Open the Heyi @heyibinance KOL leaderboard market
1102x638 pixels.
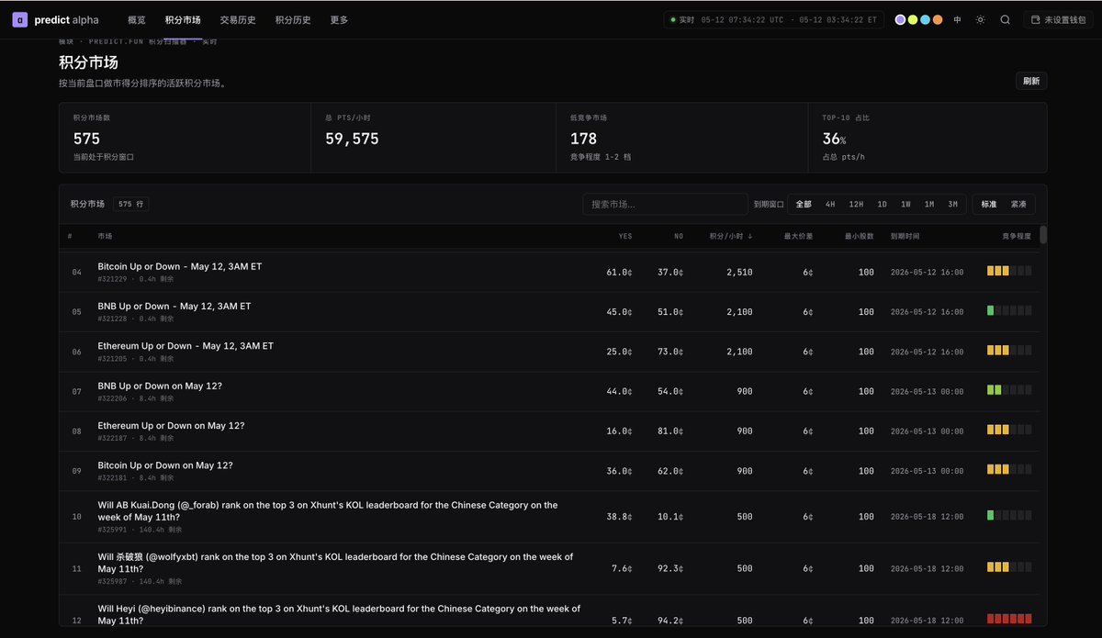click(339, 614)
